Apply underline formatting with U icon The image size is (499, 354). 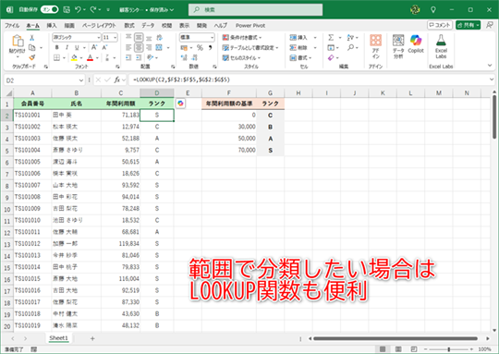tap(77, 48)
